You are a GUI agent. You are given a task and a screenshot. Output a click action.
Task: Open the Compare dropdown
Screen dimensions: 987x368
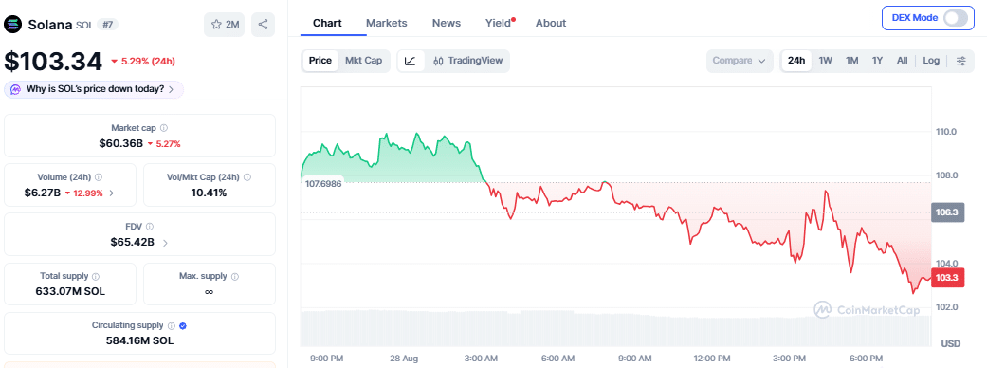tap(739, 61)
